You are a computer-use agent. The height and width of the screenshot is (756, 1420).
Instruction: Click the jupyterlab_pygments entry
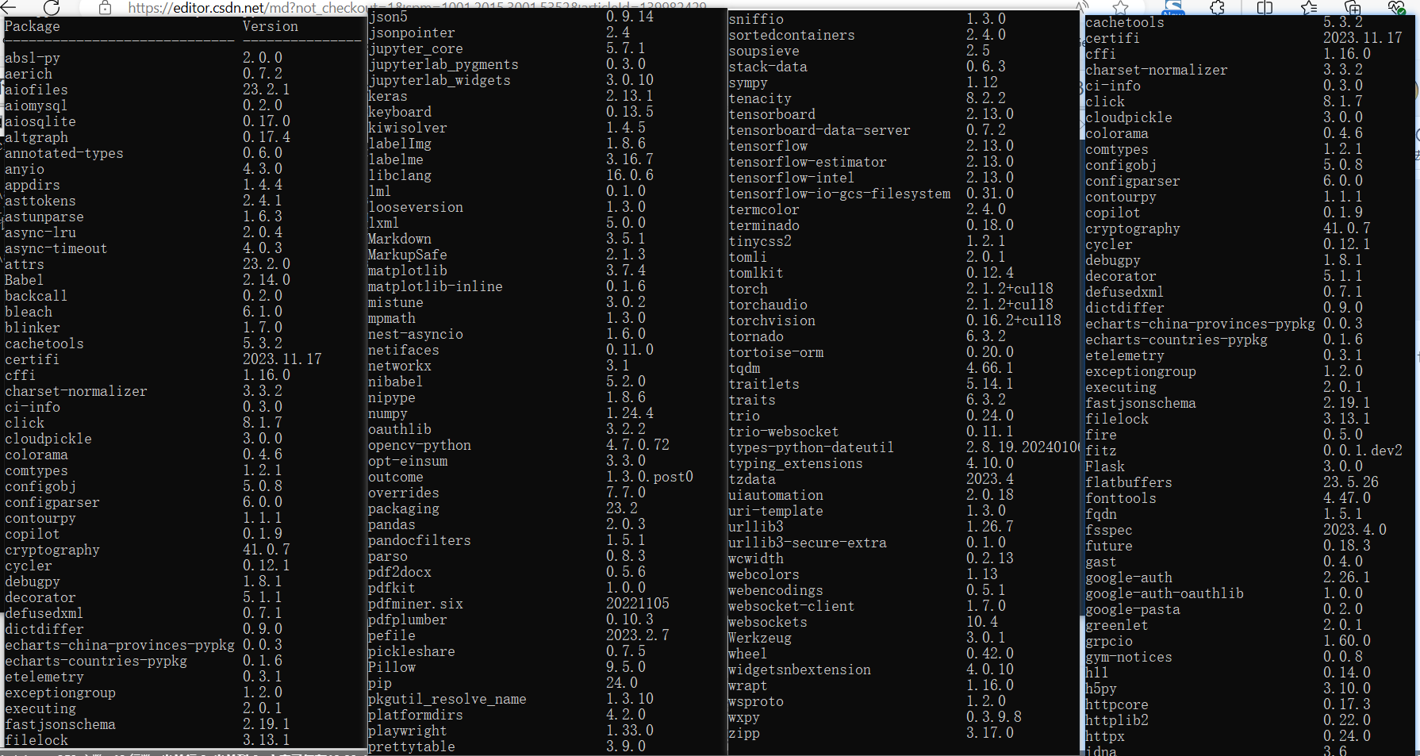443,64
